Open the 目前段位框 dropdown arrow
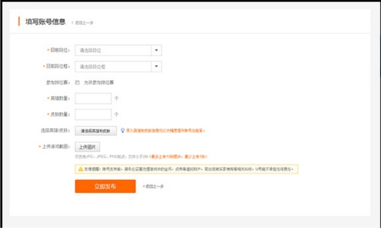Screen dimensions: 381x229 click(x=156, y=66)
